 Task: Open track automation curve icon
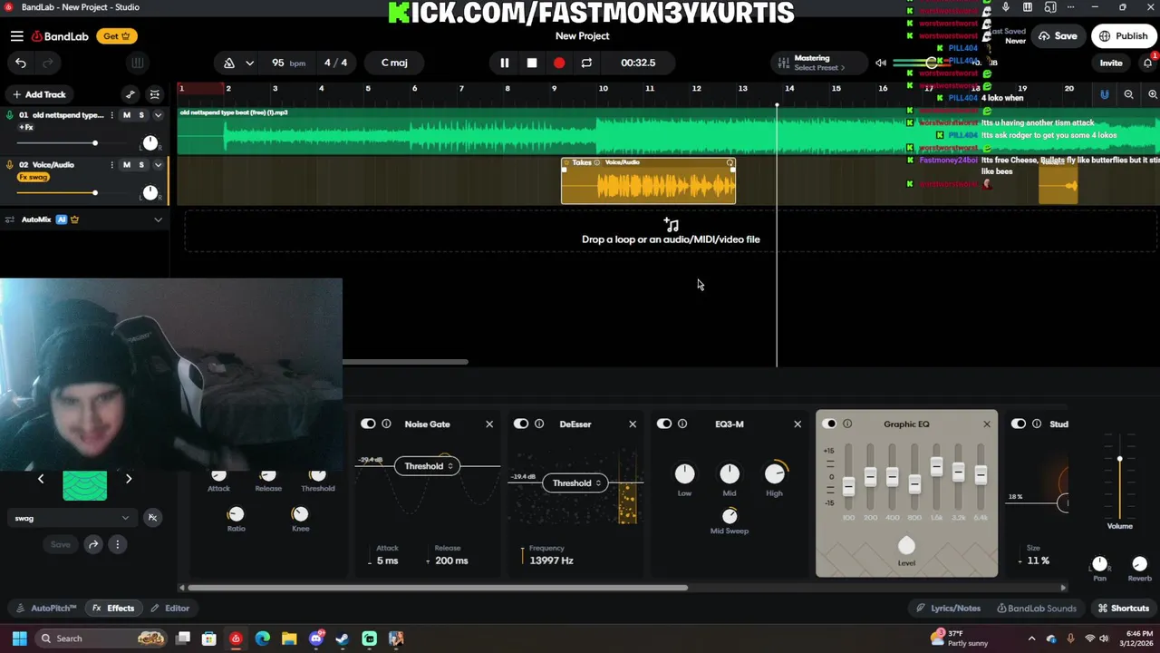130,94
